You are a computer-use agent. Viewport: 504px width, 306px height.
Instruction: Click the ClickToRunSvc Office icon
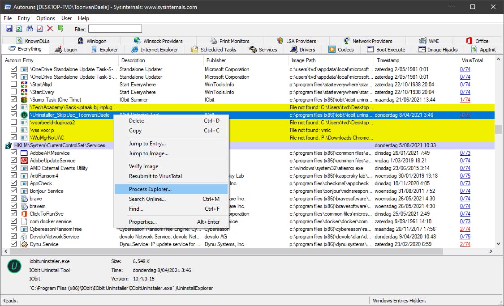pos(24,214)
